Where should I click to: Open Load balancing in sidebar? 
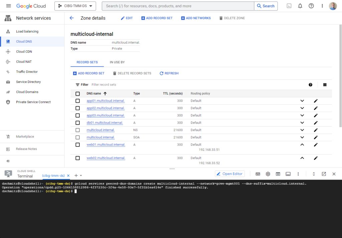click(x=27, y=31)
